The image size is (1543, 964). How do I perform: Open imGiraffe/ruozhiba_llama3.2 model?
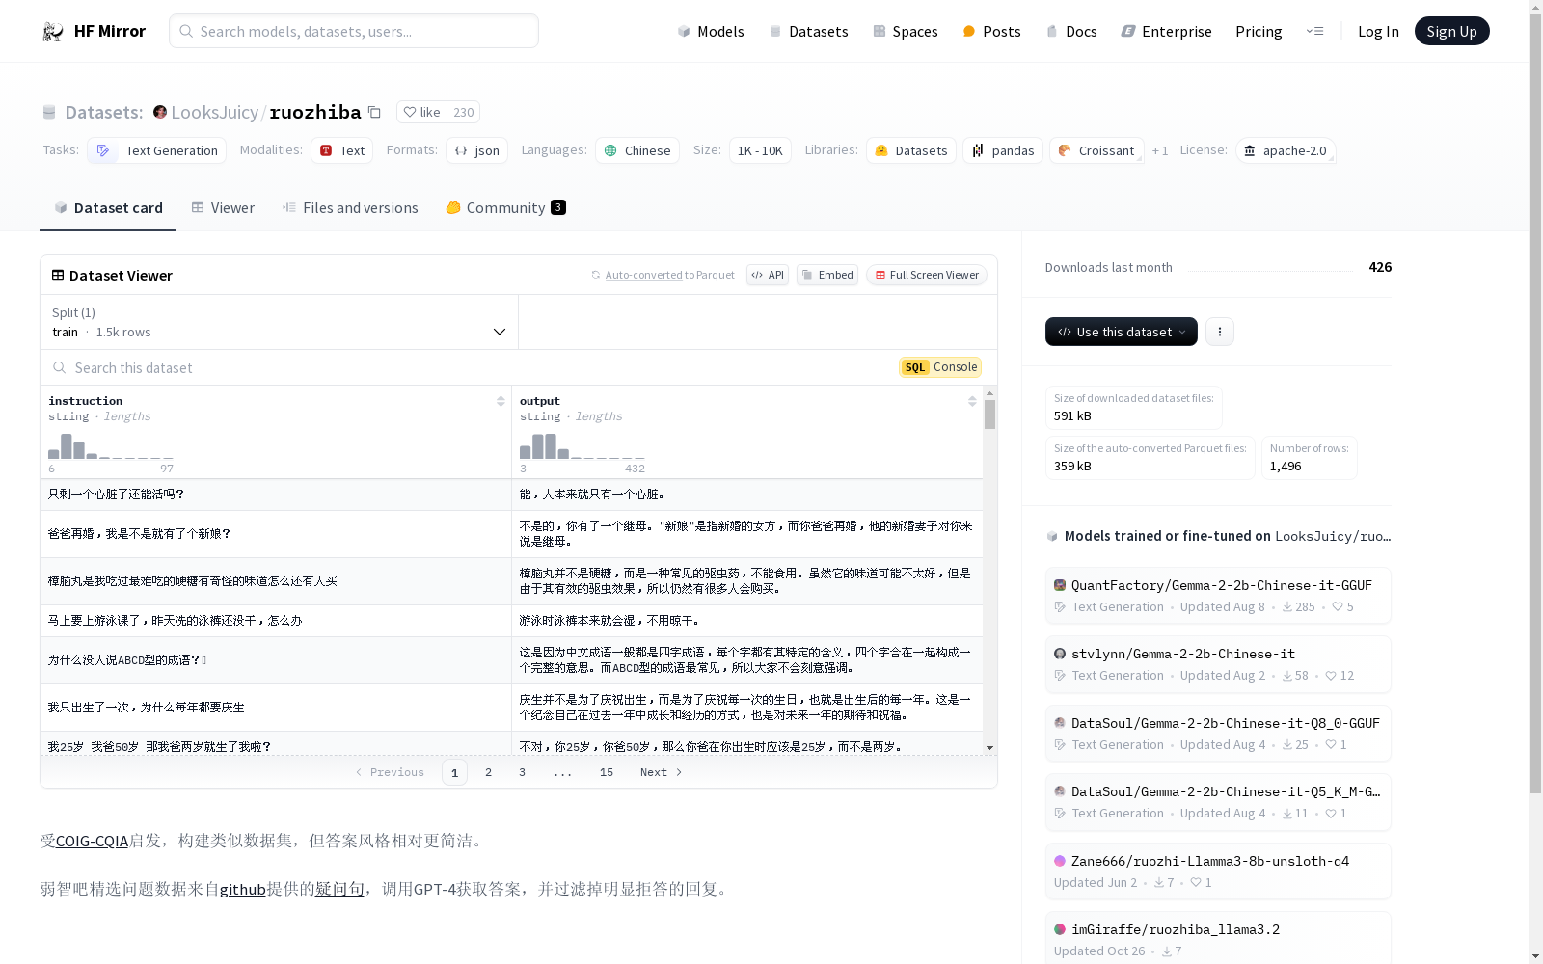click(x=1218, y=939)
